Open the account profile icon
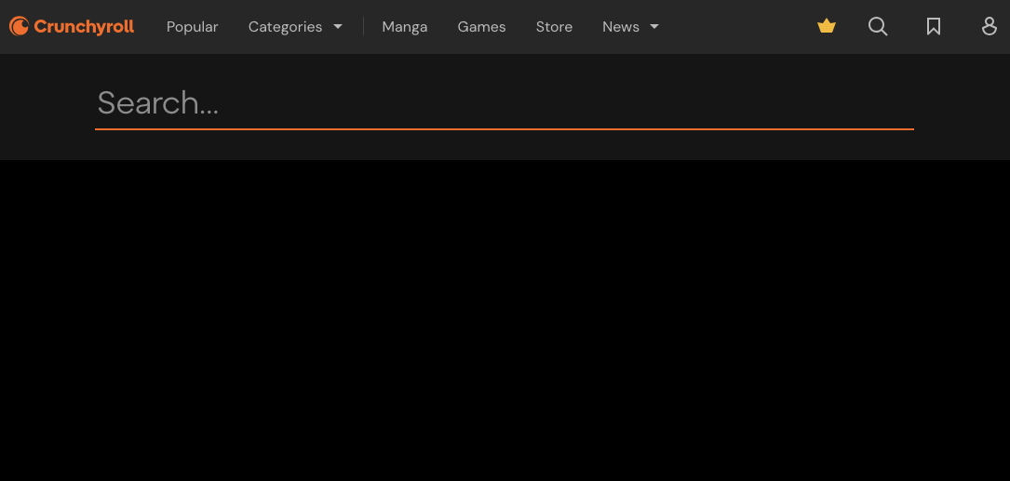Screen dimensions: 1010x481 tap(990, 27)
